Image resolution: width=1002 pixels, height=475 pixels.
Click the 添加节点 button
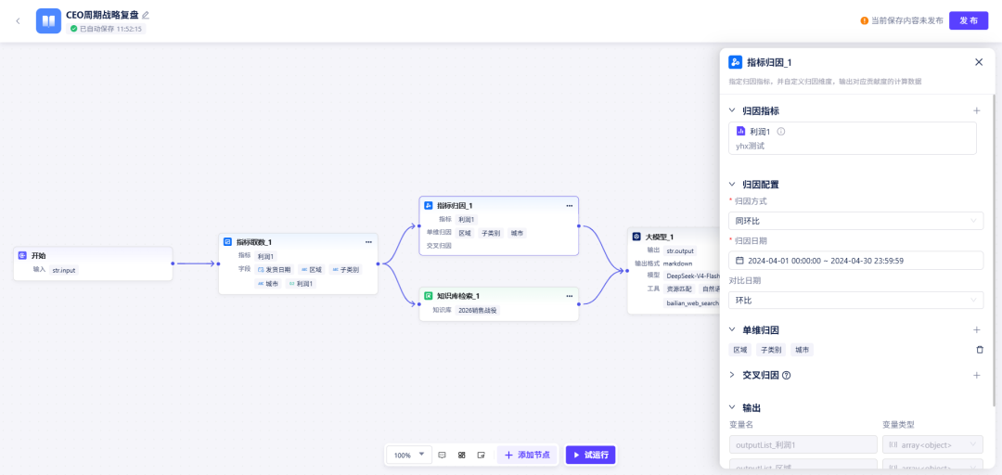pos(527,456)
